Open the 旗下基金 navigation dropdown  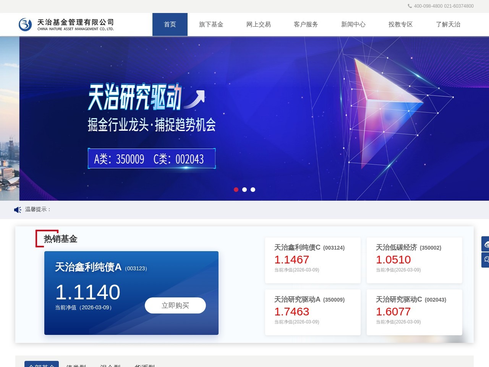coord(211,24)
